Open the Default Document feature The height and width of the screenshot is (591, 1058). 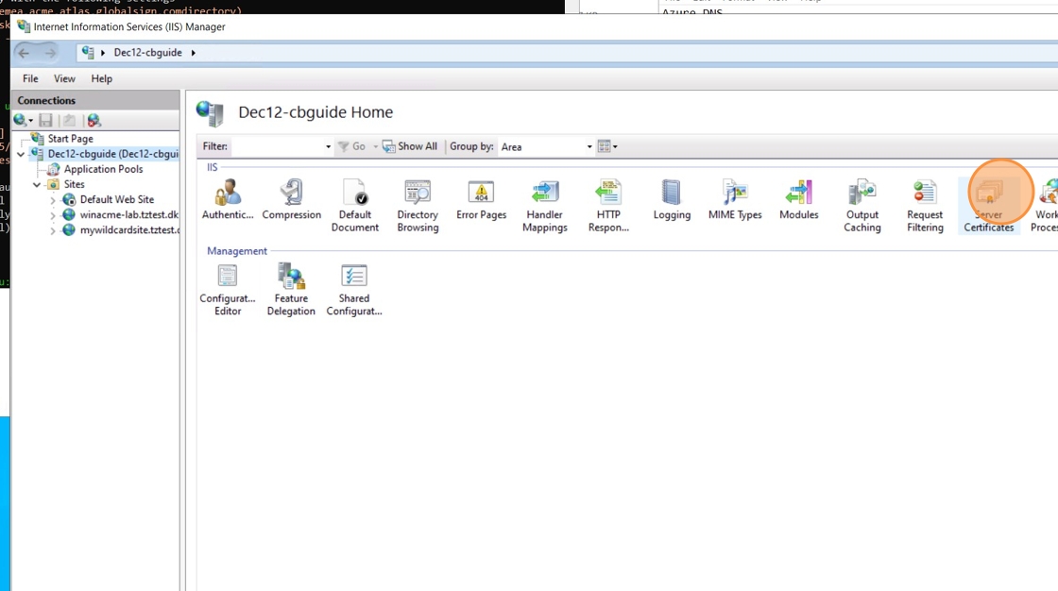(x=355, y=207)
